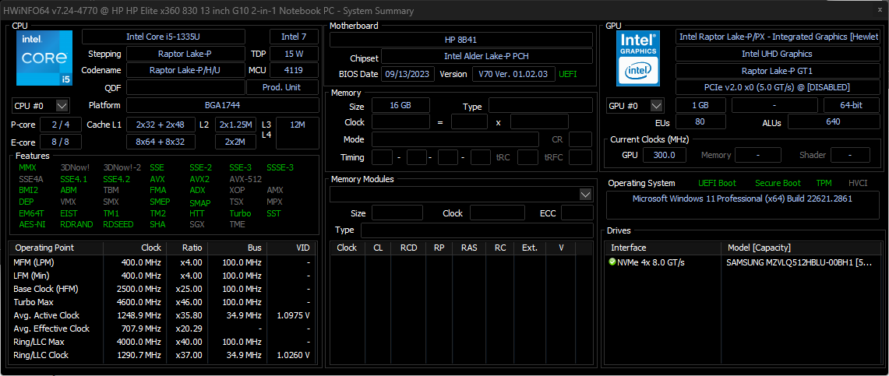Screen dimensions: 889x376
Task: Click the RAS column header in Memory Modules
Action: (469, 248)
